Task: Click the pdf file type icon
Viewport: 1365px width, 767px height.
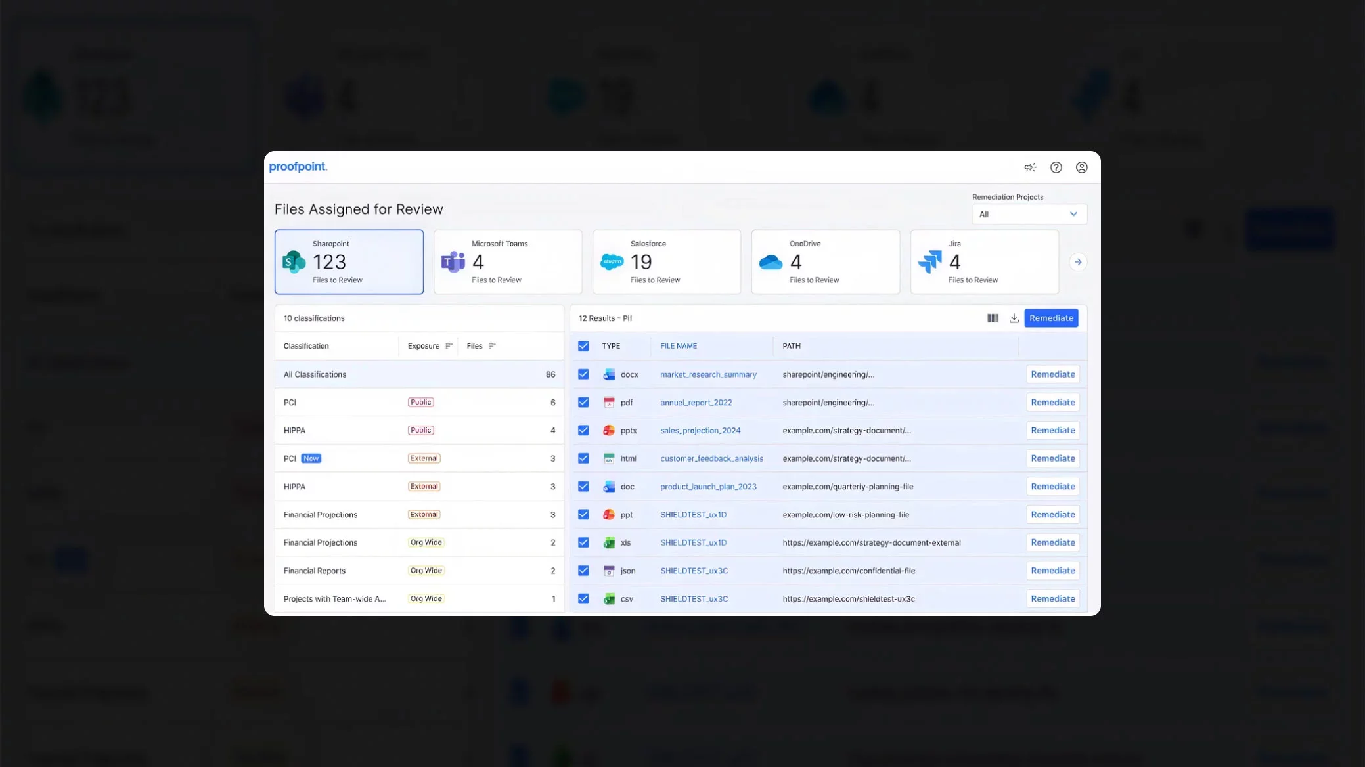Action: 609,403
